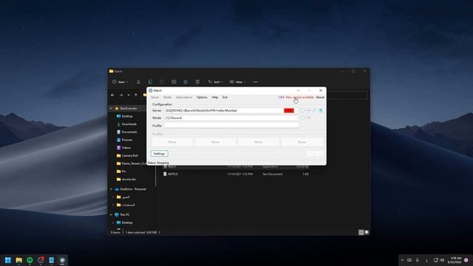Open the Help menu in Netch
This screenshot has width=473, height=266.
215,98
